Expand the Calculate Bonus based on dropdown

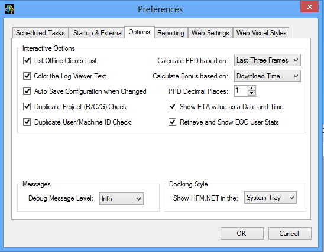(x=267, y=76)
